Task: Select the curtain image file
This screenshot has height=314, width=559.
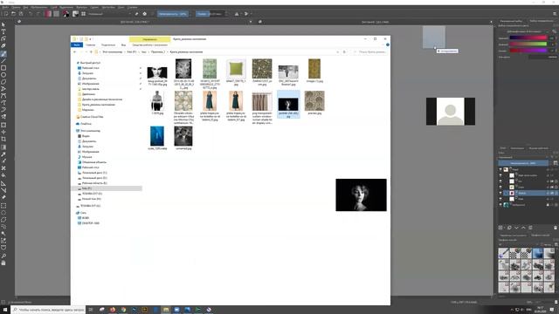Action: 262,101
